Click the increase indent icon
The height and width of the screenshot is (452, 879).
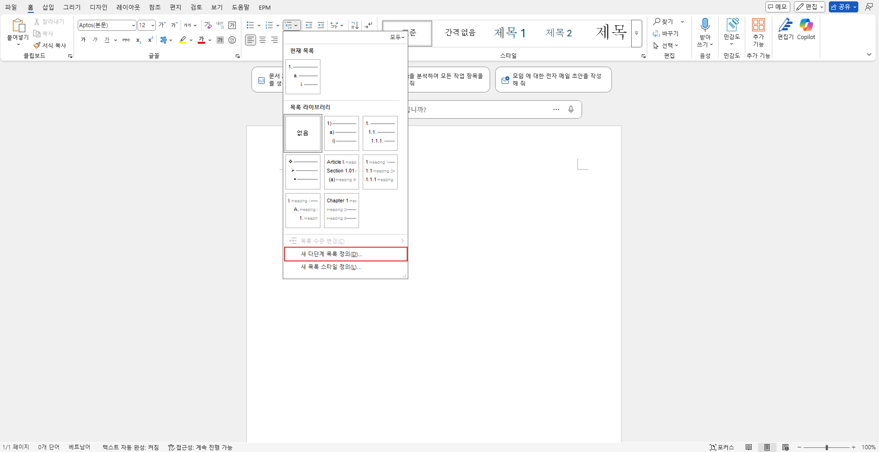(321, 25)
